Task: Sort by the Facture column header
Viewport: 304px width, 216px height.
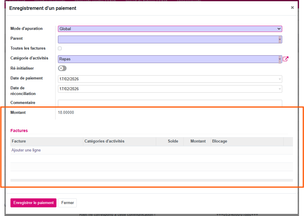Action: (x=47, y=141)
